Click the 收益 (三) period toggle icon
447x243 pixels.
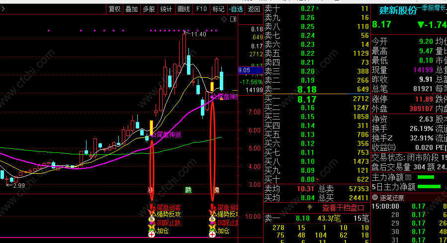click(392, 147)
